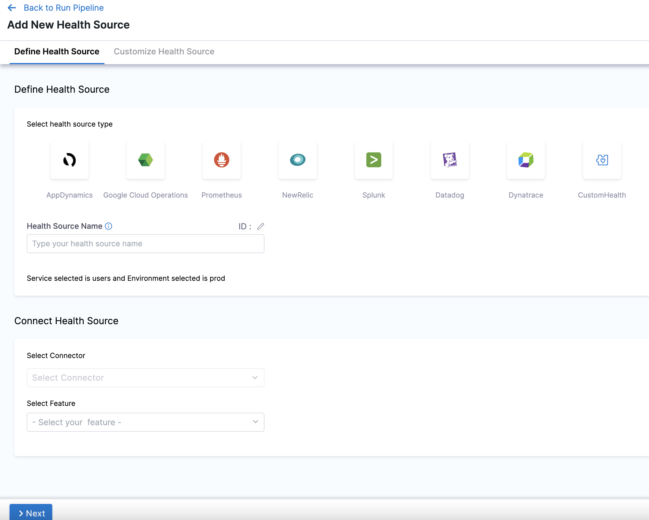Switch to Customize Health Source tab
This screenshot has width=649, height=520.
[164, 51]
